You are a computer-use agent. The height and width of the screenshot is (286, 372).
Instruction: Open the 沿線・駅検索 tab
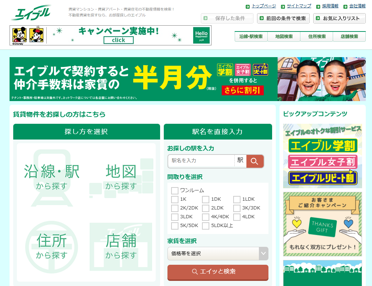pyautogui.click(x=251, y=37)
